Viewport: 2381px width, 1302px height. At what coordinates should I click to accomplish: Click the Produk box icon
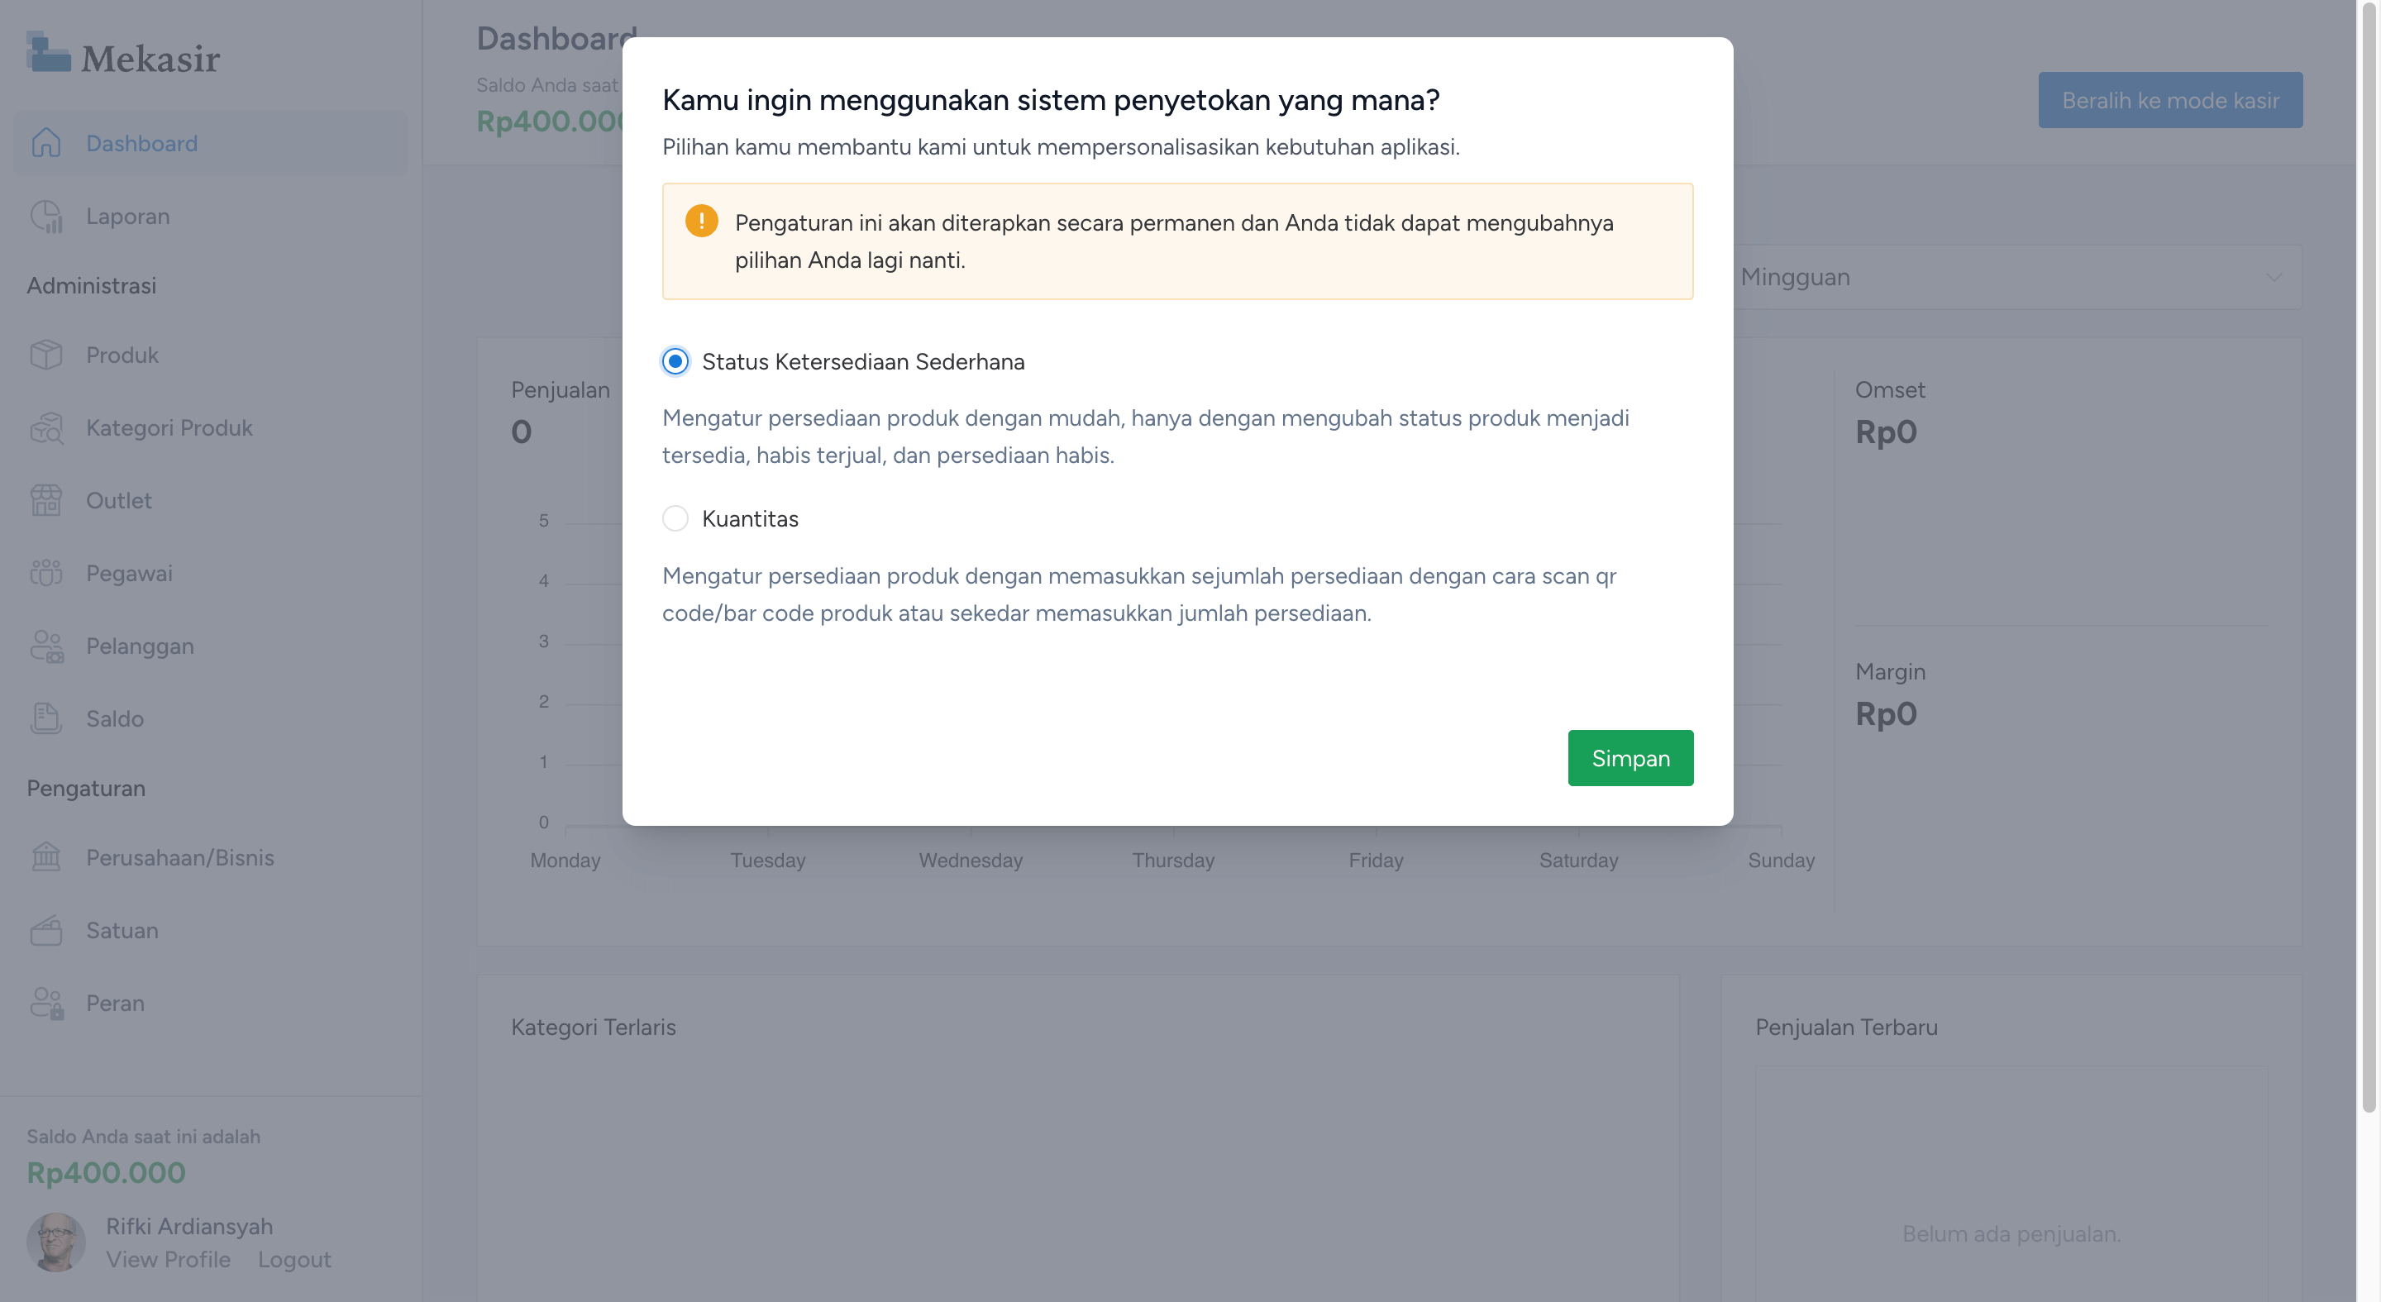[x=45, y=355]
